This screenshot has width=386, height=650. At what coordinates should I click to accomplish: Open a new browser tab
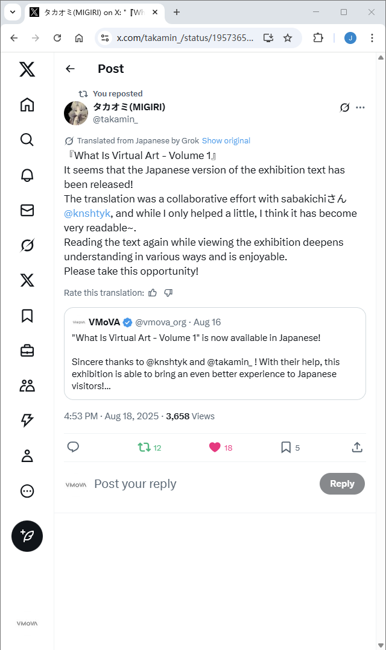(x=177, y=12)
